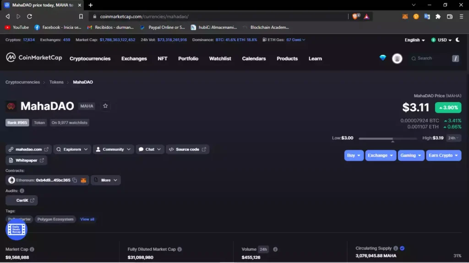Expand the blue Buy dropdown button
Screen dimensions: 469x263
tap(354, 155)
